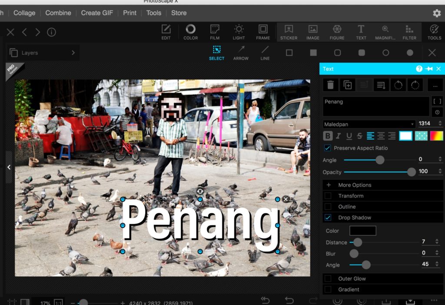This screenshot has width=445, height=305.
Task: Select the Arrow drawing tool
Action: click(x=241, y=53)
